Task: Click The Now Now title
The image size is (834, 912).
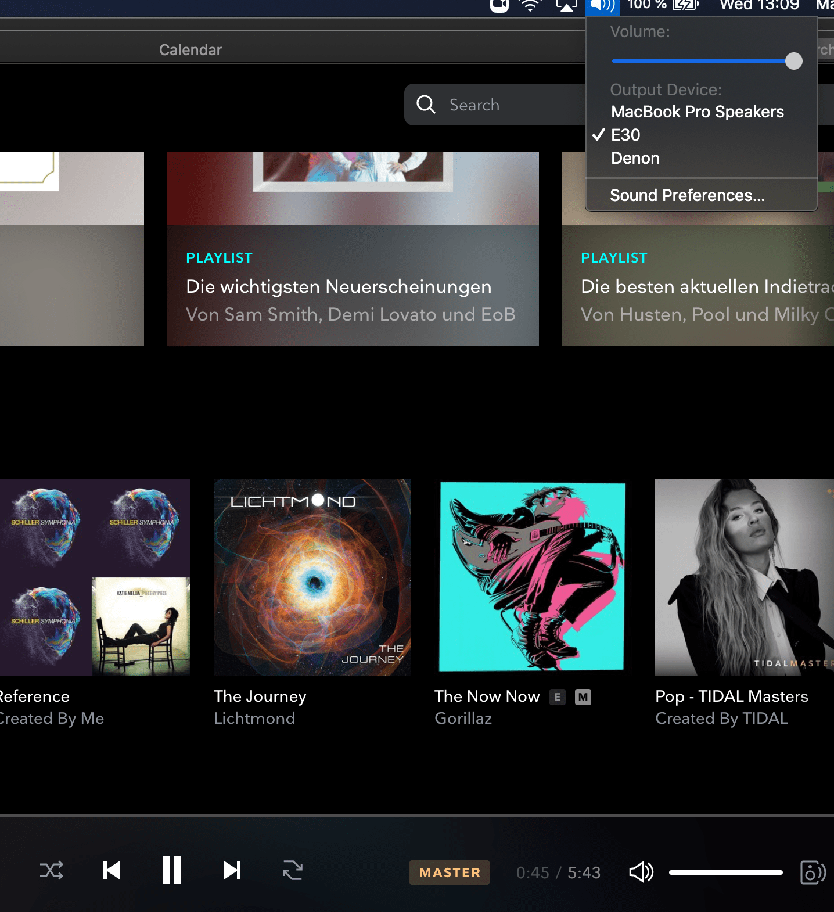Action: [x=487, y=696]
